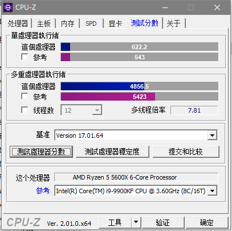Open the 主板 tab
Viewport: 232px width, 231px height.
44,23
